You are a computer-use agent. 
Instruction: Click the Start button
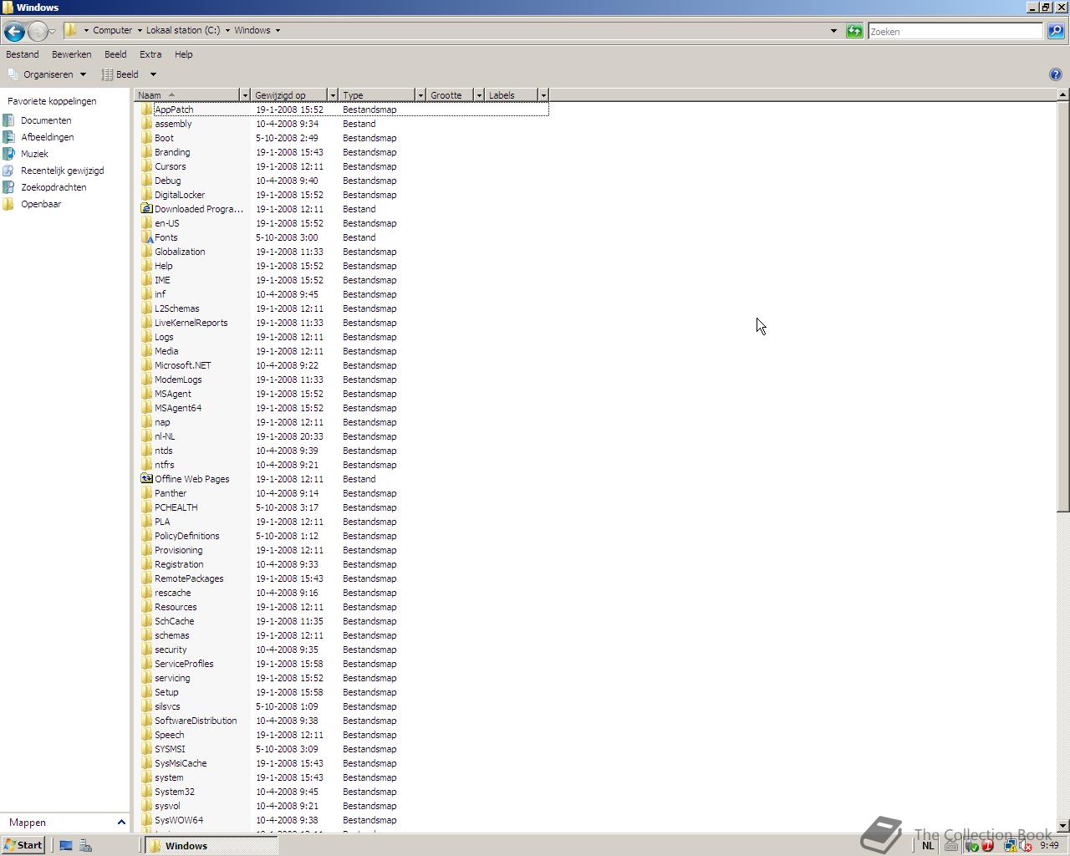point(23,845)
